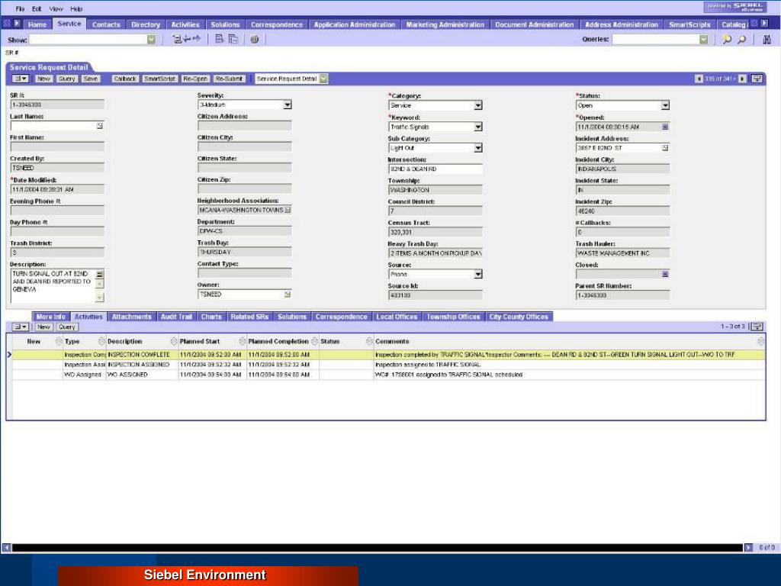Click the reports document icon in toolbar
Screen dimensions: 781x586
(x=219, y=39)
